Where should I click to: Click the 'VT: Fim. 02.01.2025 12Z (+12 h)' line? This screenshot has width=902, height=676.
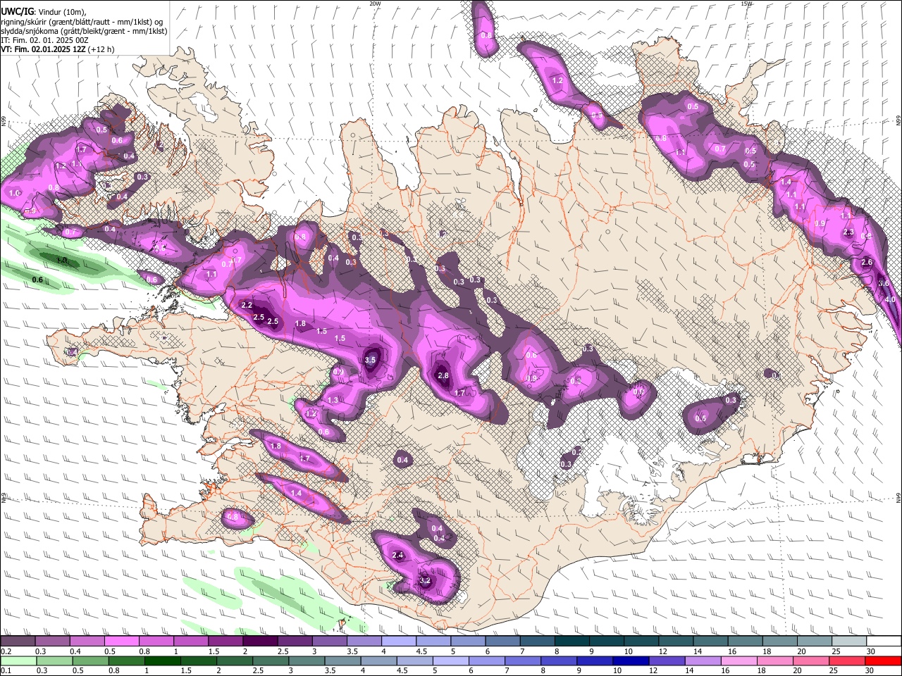[x=57, y=49]
